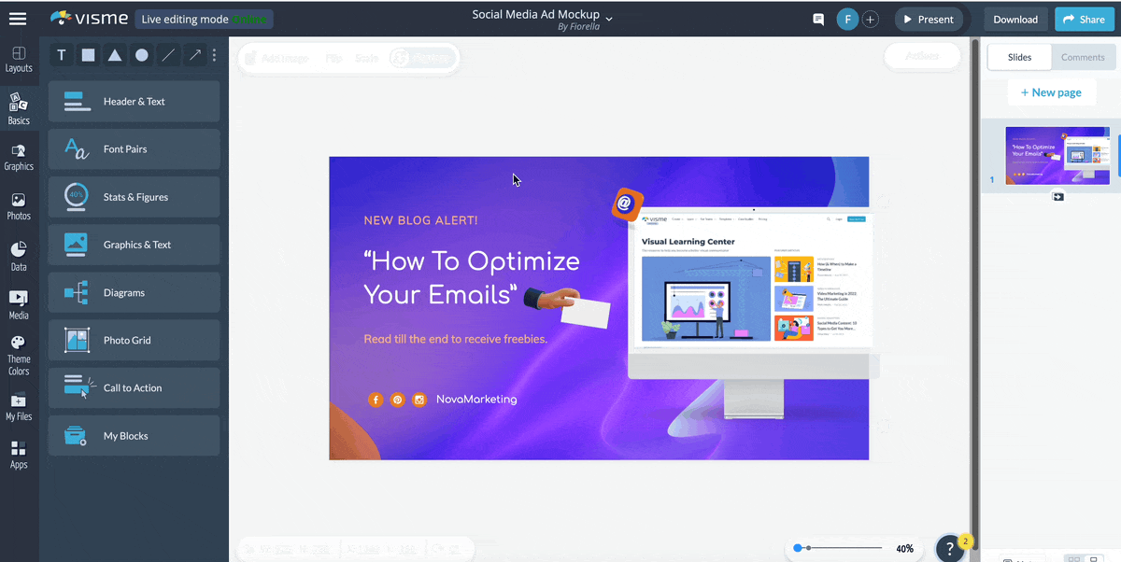Select the rectangle shape tool

(87, 55)
